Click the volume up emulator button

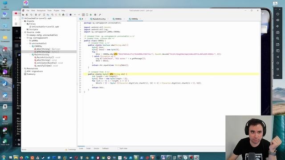click(x=278, y=20)
